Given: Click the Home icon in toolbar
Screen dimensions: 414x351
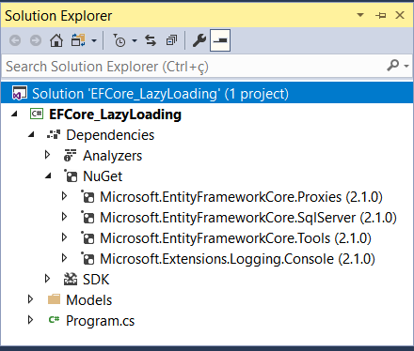Looking at the screenshot, I should [56, 40].
